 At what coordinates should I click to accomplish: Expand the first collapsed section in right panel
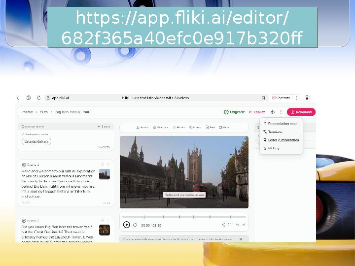coord(258,136)
